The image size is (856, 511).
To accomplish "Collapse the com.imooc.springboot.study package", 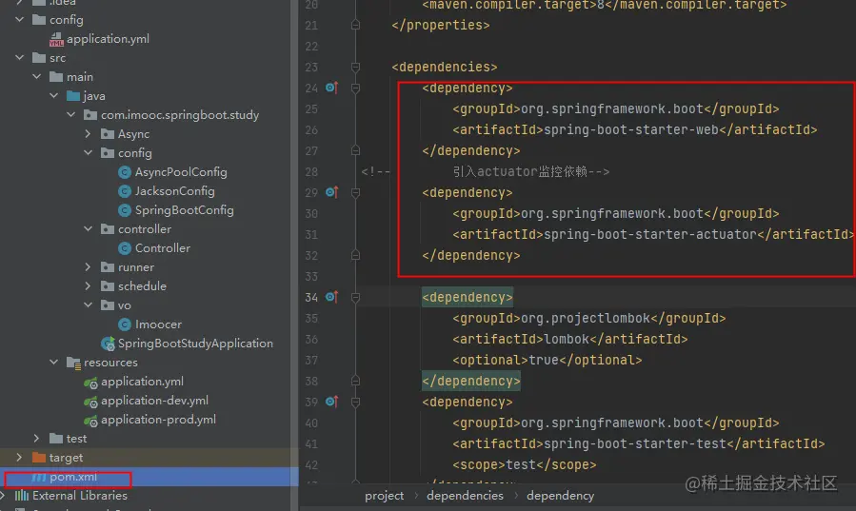I will [71, 114].
